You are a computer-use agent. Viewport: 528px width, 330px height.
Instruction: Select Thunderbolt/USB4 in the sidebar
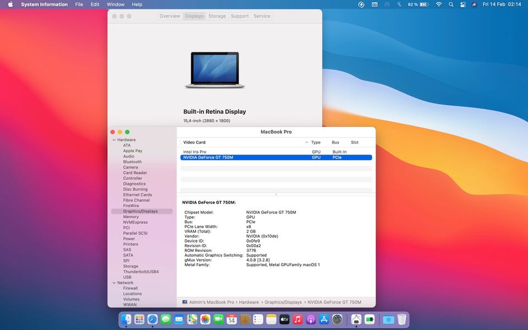[141, 272]
